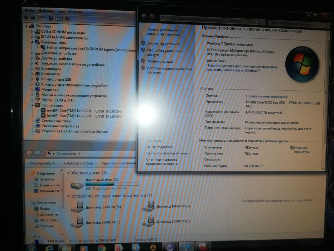This screenshot has width=334, height=251.
Task: Select Другие устройства category icon
Action: click(37, 58)
